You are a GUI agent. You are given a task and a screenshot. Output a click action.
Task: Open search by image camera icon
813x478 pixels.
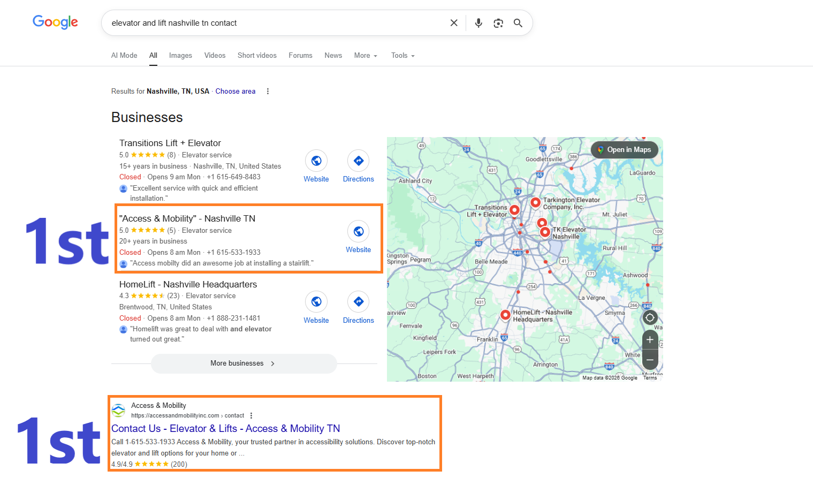498,23
